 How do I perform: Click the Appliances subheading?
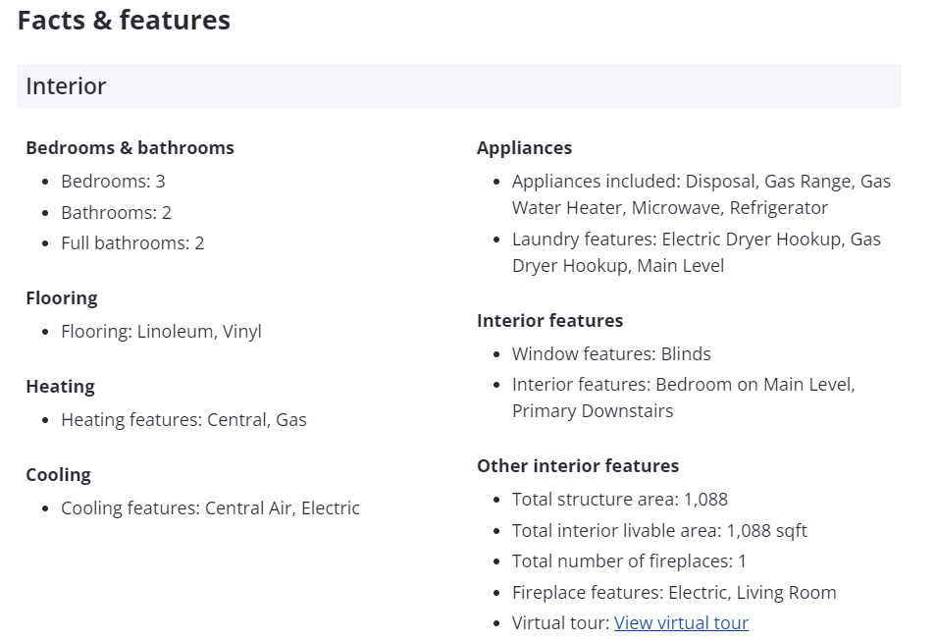coord(524,147)
